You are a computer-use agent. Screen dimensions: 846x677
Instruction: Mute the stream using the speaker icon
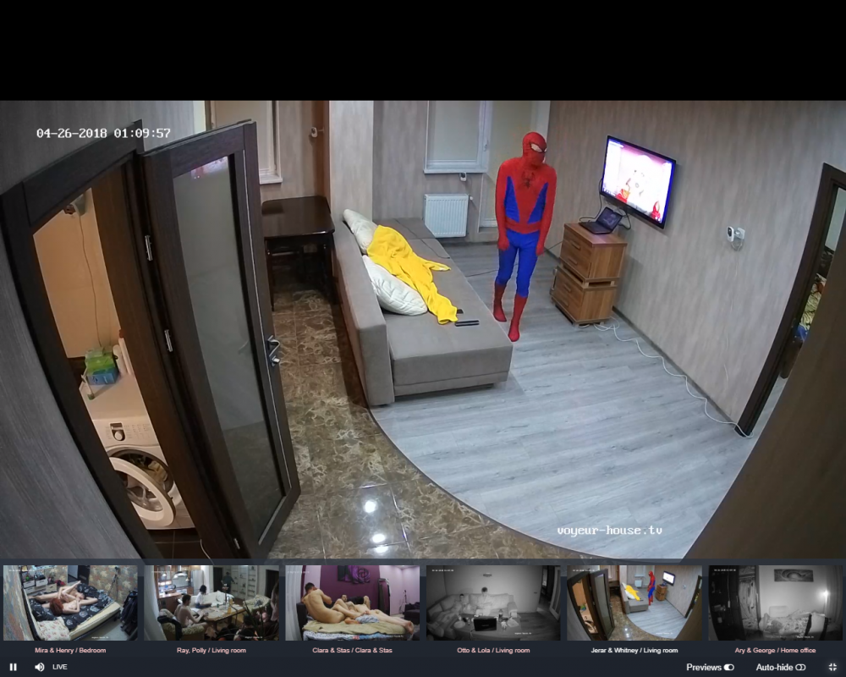coord(39,667)
